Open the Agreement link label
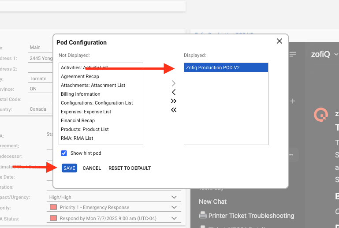This screenshot has width=339, height=228. [9, 146]
